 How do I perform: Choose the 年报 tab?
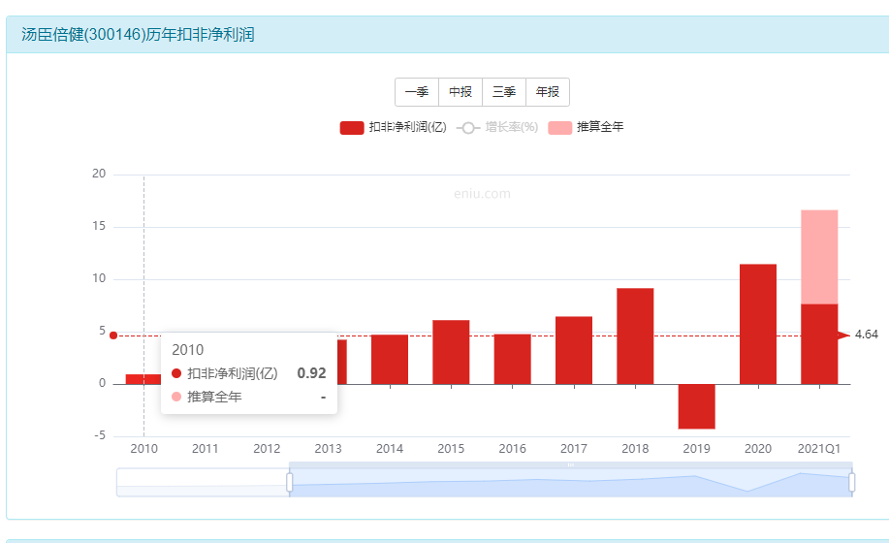click(x=548, y=92)
